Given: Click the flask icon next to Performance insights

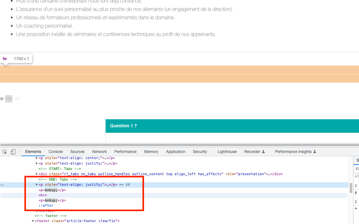Looking at the screenshot, I should 315,152.
